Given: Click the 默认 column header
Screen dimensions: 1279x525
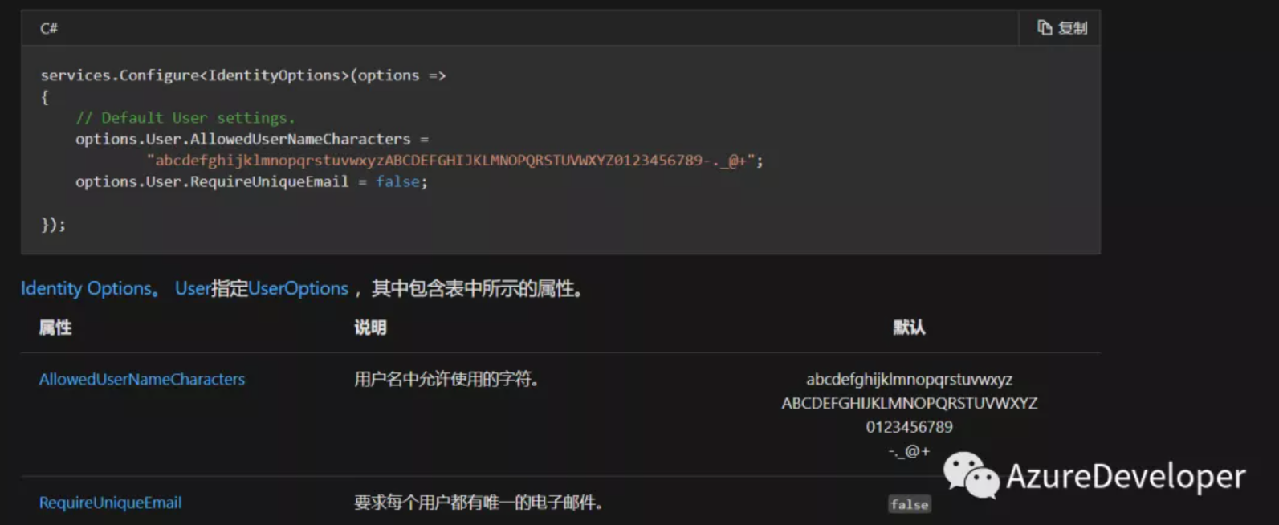Looking at the screenshot, I should click(910, 328).
